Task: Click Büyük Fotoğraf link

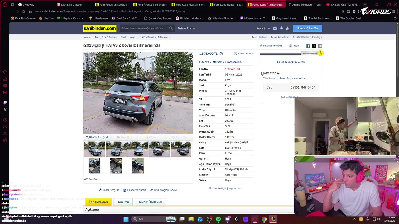Action: [97, 137]
